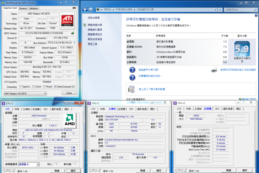Open the 處理器 #1 processor selection dropdown
Screen dimensions: 259x173
(29, 164)
